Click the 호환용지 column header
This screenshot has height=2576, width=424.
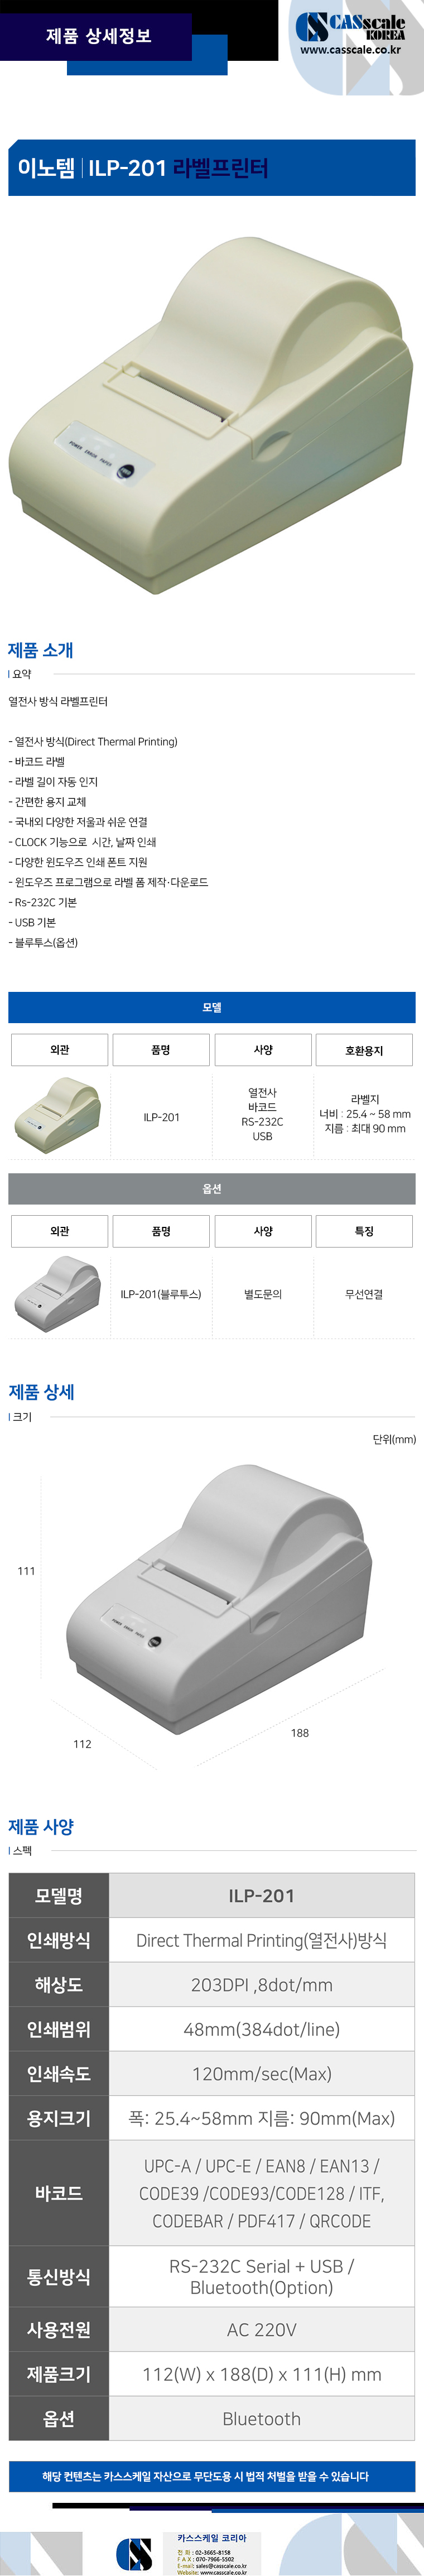[364, 1050]
